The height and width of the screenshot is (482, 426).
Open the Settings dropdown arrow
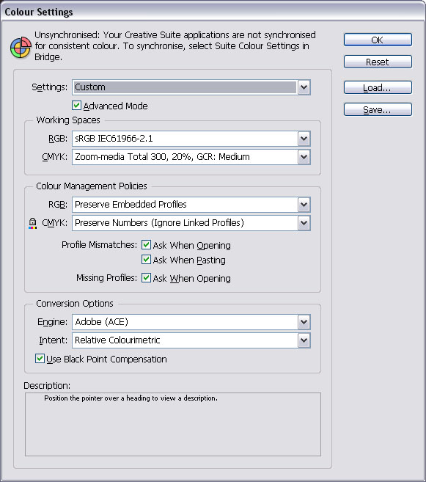pos(304,87)
